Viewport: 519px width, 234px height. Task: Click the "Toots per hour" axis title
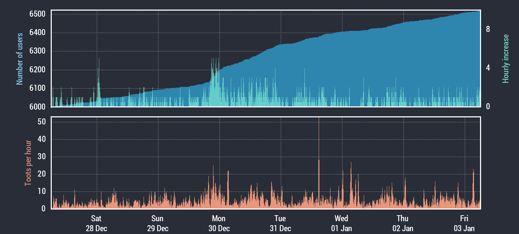(28, 163)
